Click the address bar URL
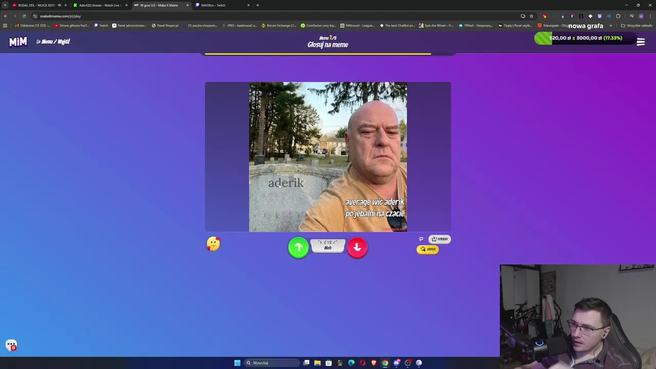Image resolution: width=656 pixels, height=369 pixels. click(60, 16)
